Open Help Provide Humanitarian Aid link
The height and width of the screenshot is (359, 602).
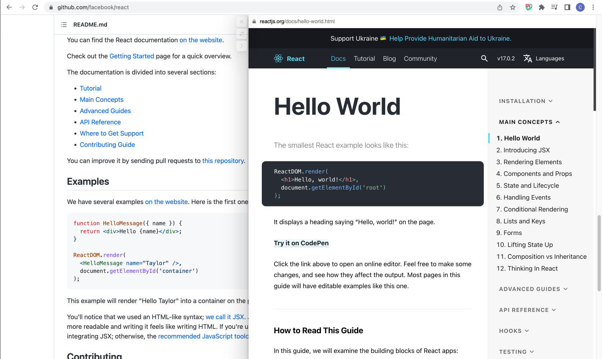[450, 39]
